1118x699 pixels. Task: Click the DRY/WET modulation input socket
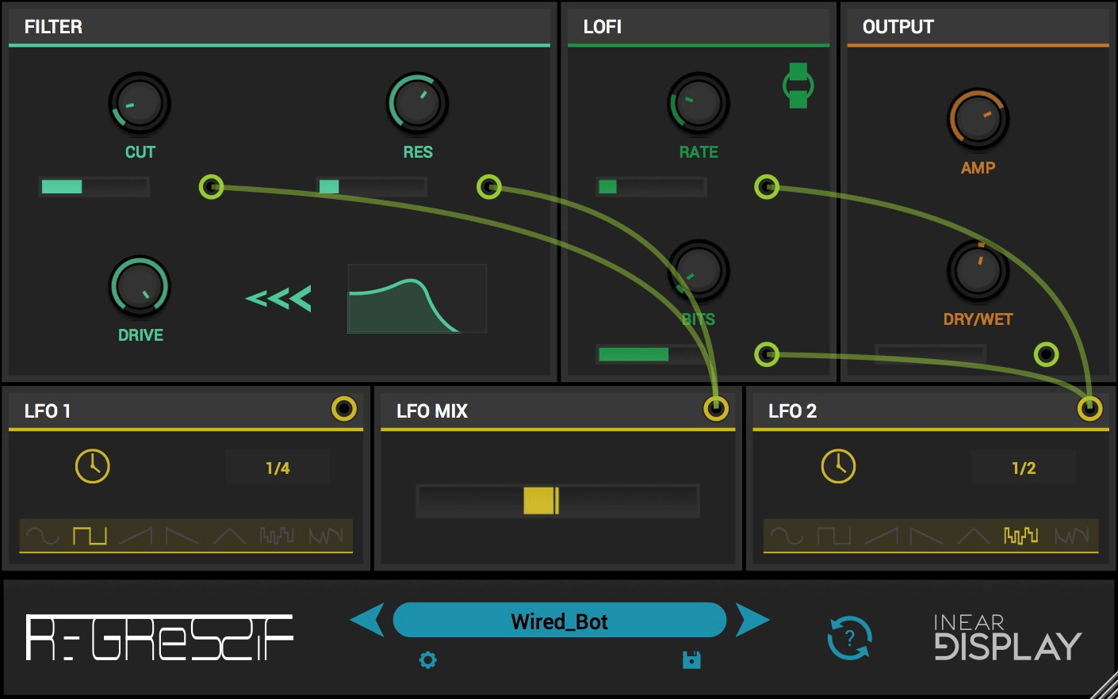pos(1046,354)
